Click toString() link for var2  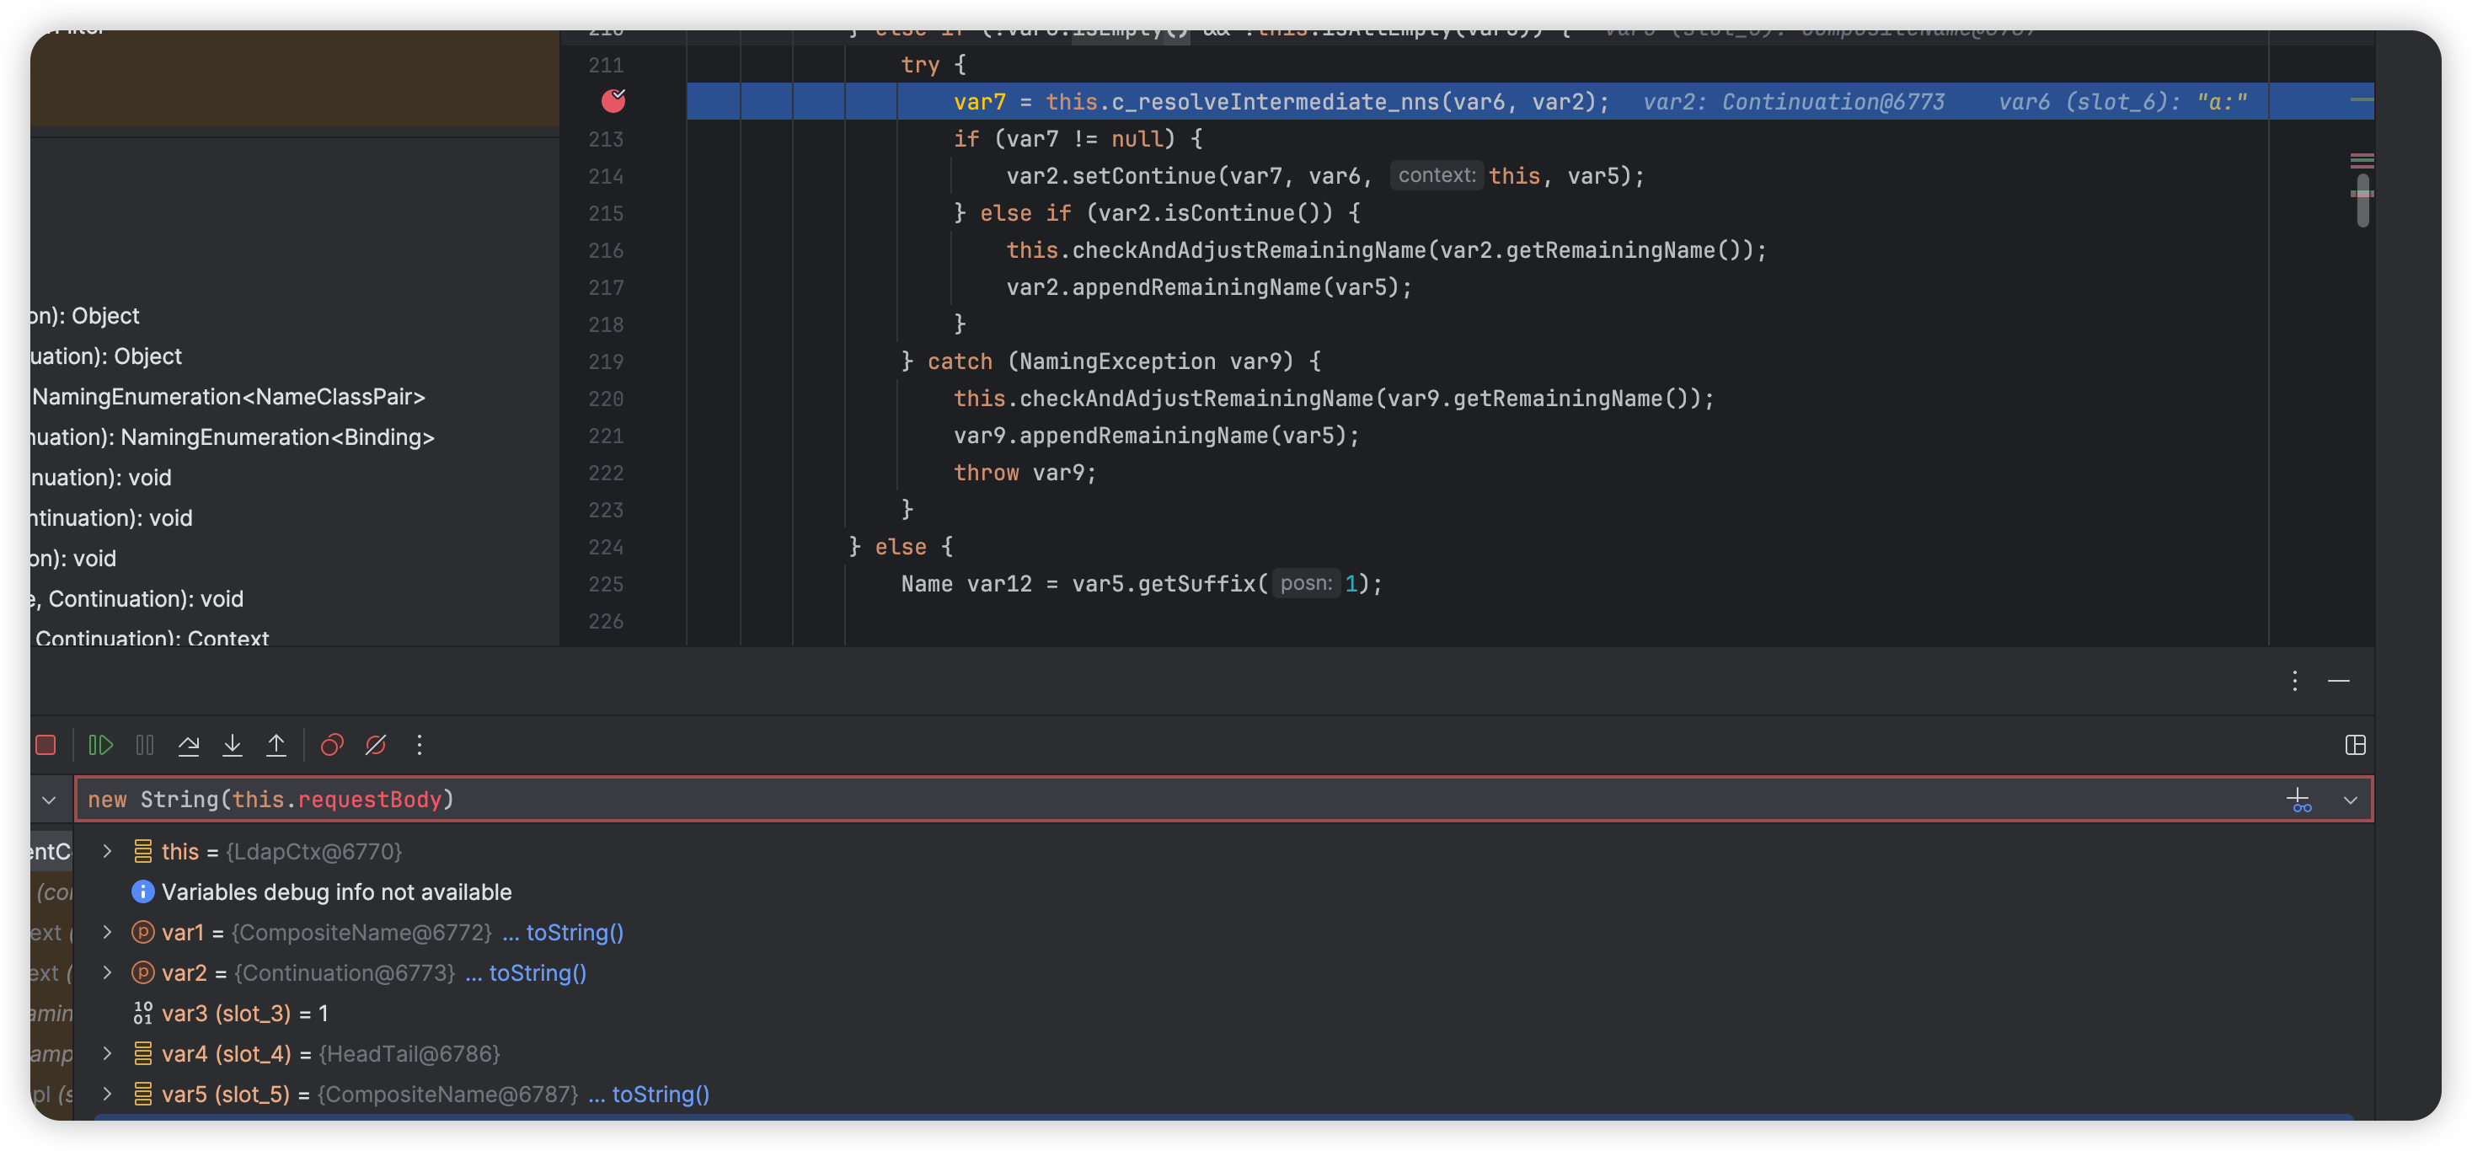(x=538, y=972)
